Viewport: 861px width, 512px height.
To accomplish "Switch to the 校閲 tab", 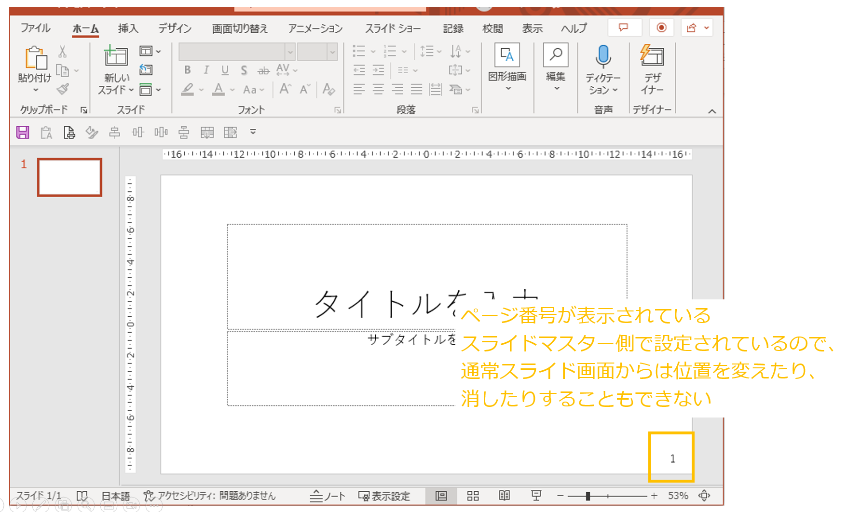I will coord(492,28).
